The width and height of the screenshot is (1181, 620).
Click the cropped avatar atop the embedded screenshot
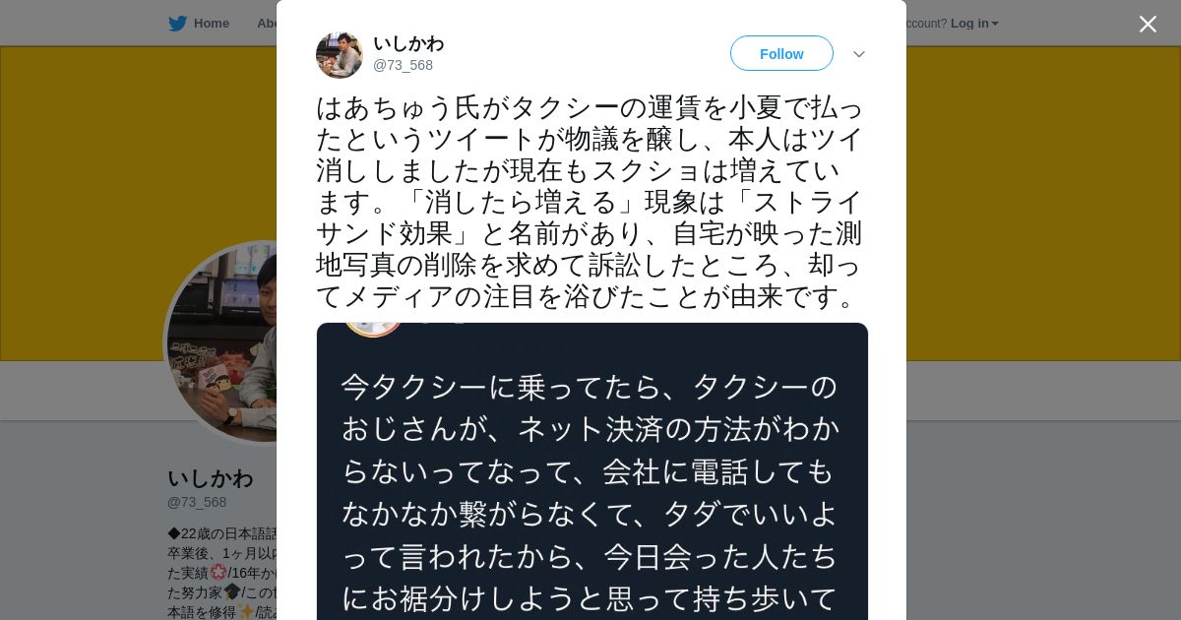click(373, 330)
